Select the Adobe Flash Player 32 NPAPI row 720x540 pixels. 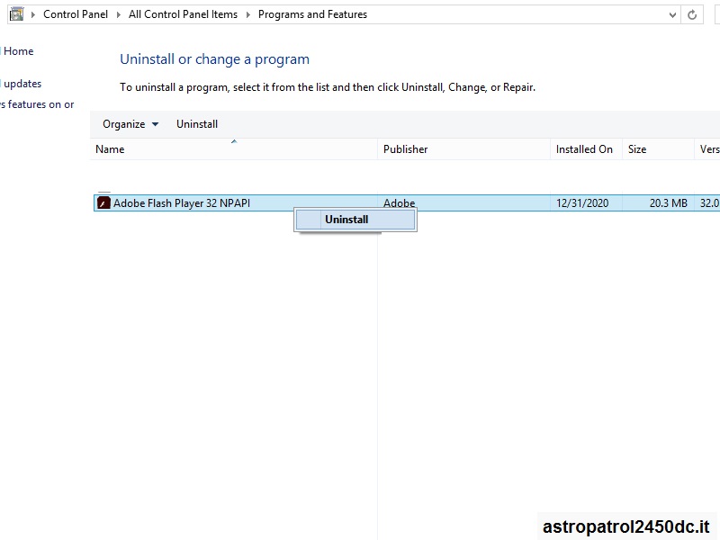pos(407,203)
